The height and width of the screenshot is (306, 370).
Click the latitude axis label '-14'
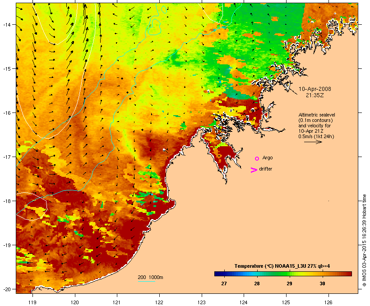tap(6, 24)
